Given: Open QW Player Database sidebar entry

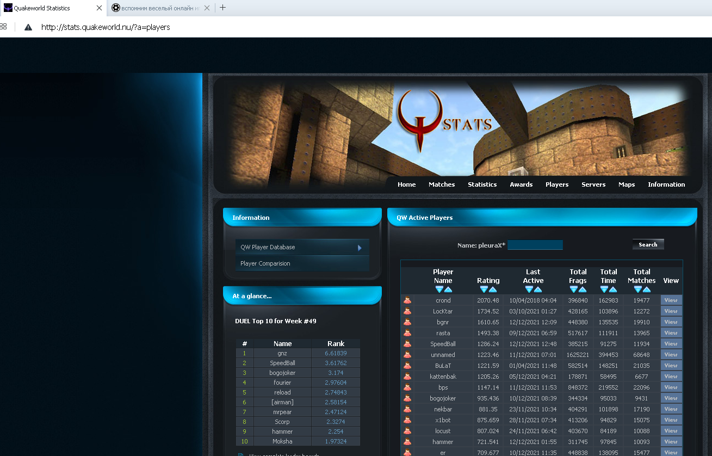Looking at the screenshot, I should (302, 247).
